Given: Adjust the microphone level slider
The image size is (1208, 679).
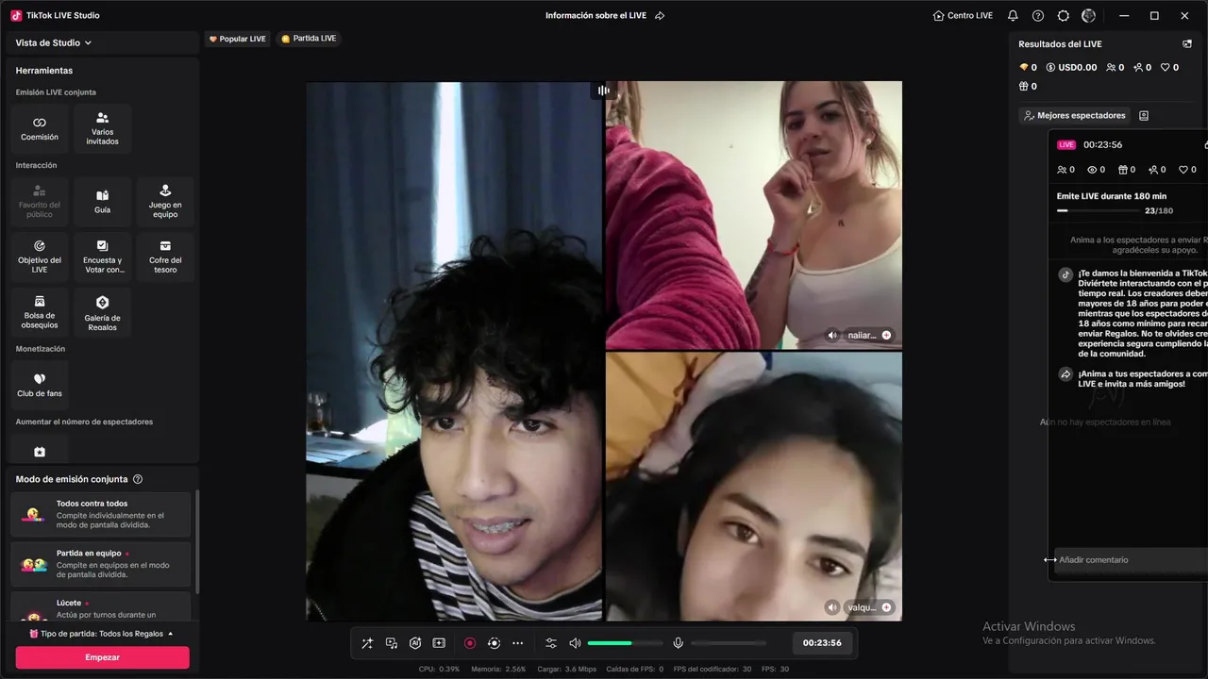Looking at the screenshot, I should 729,643.
